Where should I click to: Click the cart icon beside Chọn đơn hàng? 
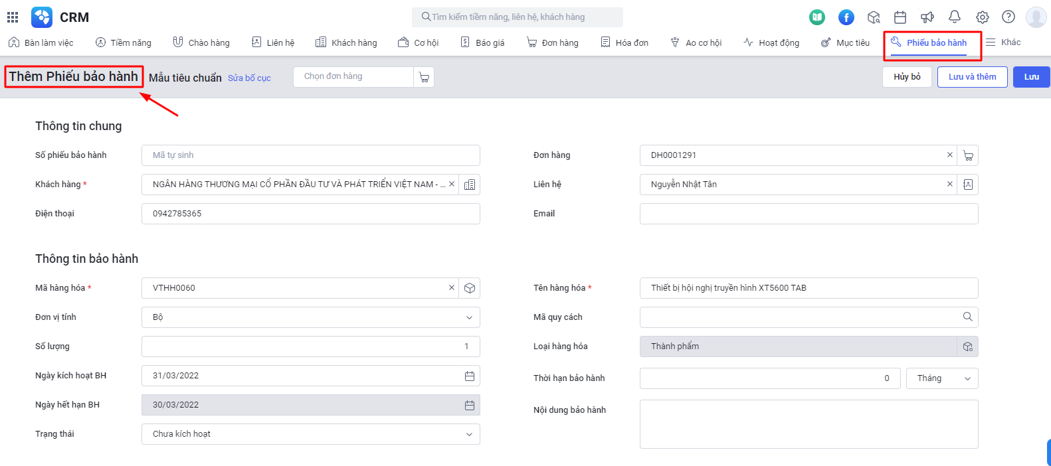pos(424,77)
